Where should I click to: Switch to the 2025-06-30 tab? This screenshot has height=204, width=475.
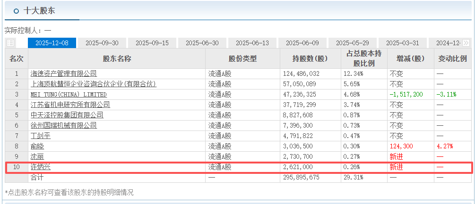202,43
